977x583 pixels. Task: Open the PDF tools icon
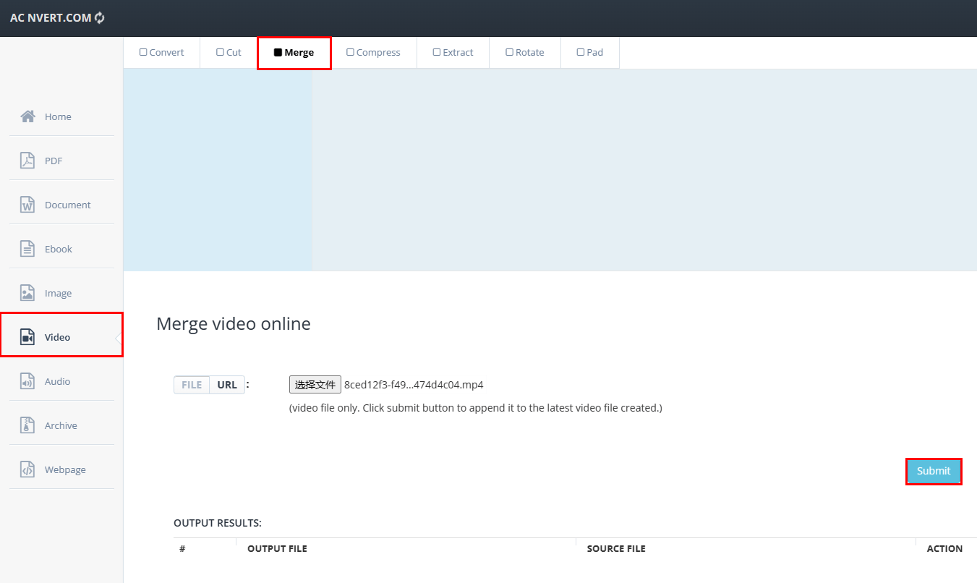pos(27,161)
